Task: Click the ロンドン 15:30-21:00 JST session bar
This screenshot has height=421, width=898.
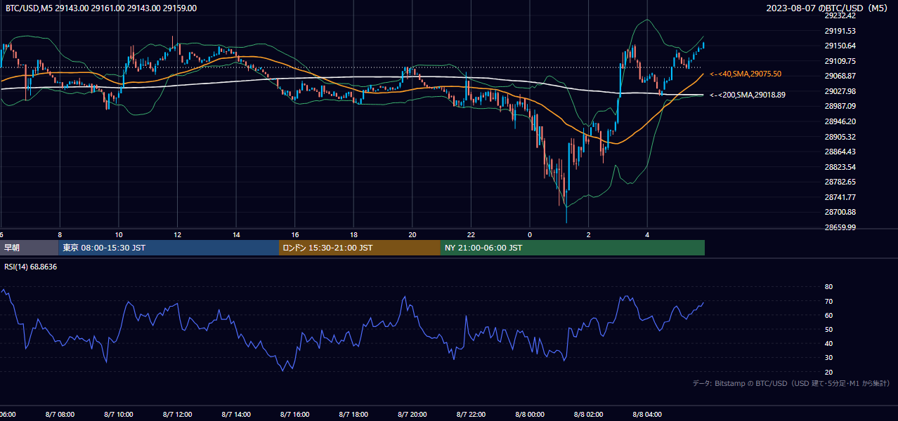Action: click(360, 248)
